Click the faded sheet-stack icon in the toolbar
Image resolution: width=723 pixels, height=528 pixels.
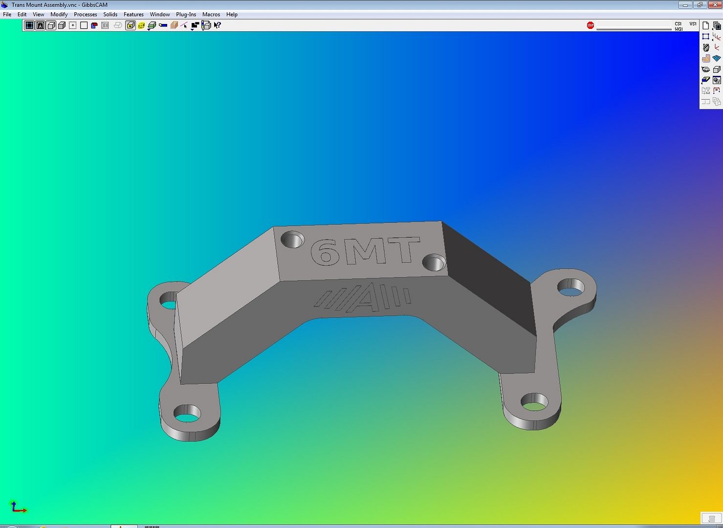pos(118,25)
